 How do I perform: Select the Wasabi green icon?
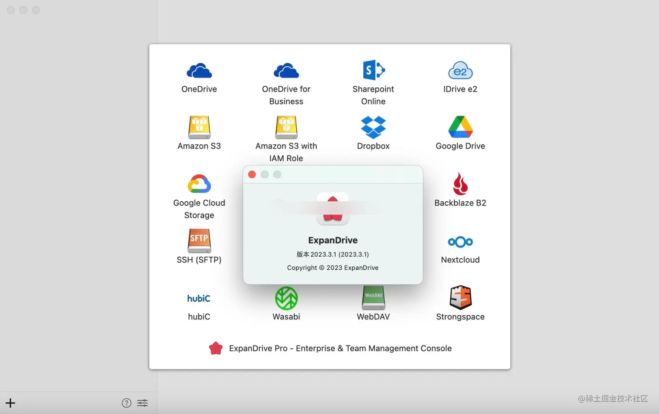(x=286, y=298)
